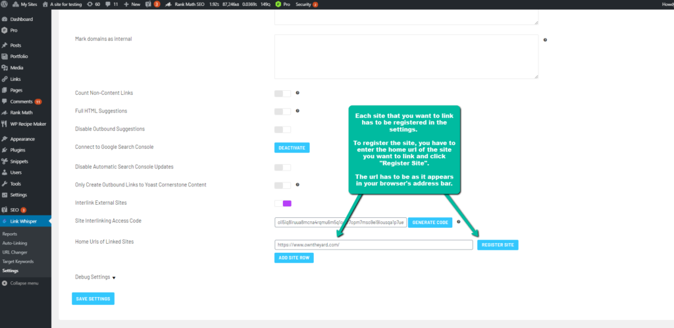Image resolution: width=674 pixels, height=328 pixels.
Task: Click Link Whisper icon in sidebar
Action: (5, 221)
